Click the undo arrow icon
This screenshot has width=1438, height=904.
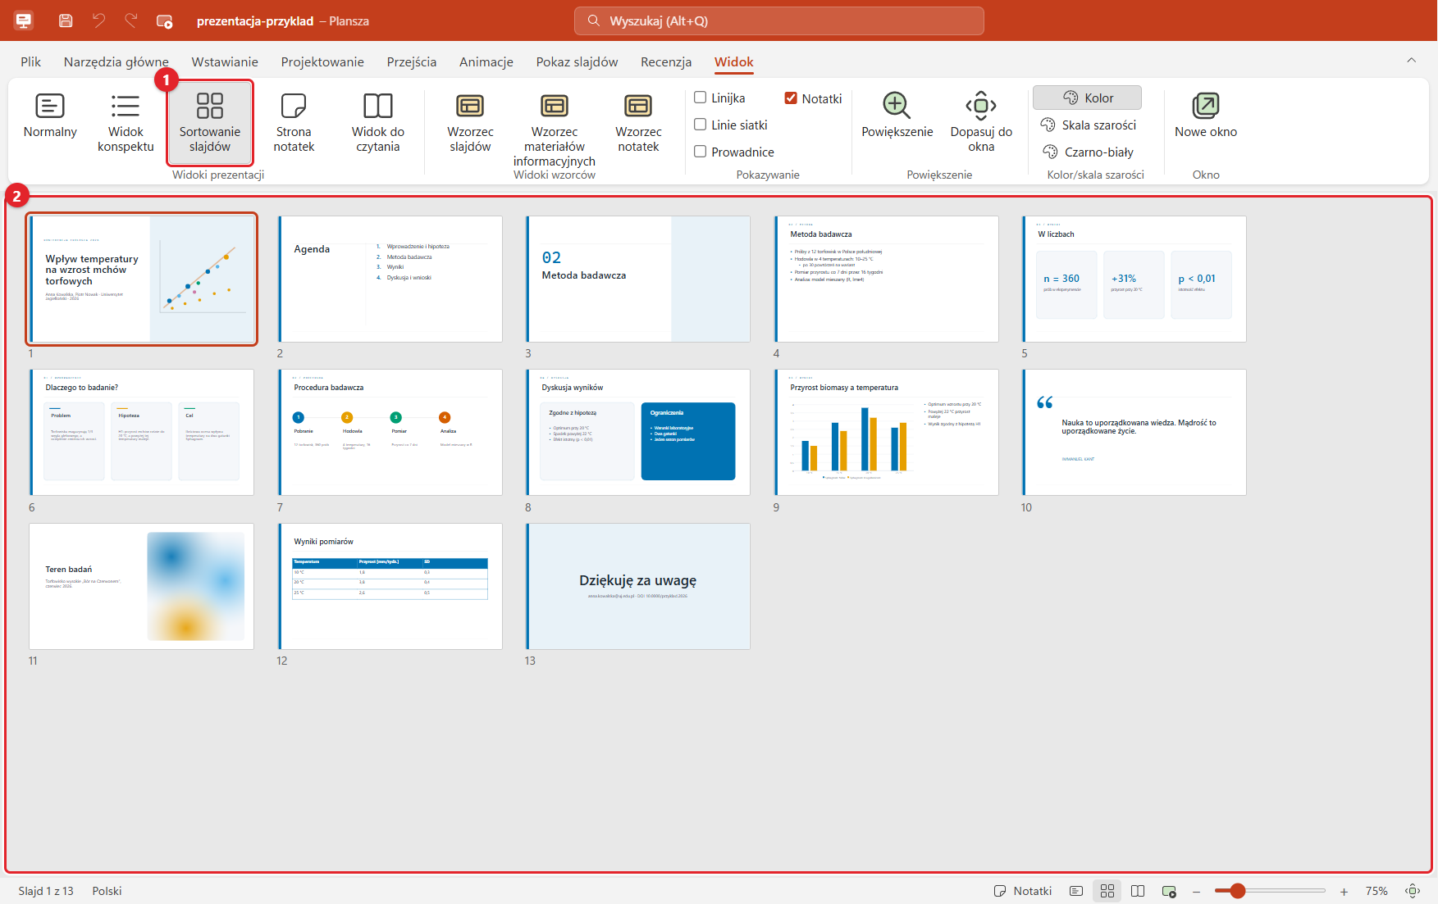point(98,20)
